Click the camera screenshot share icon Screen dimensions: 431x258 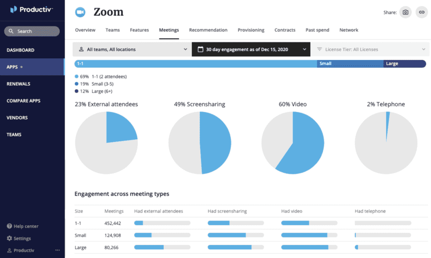(405, 12)
